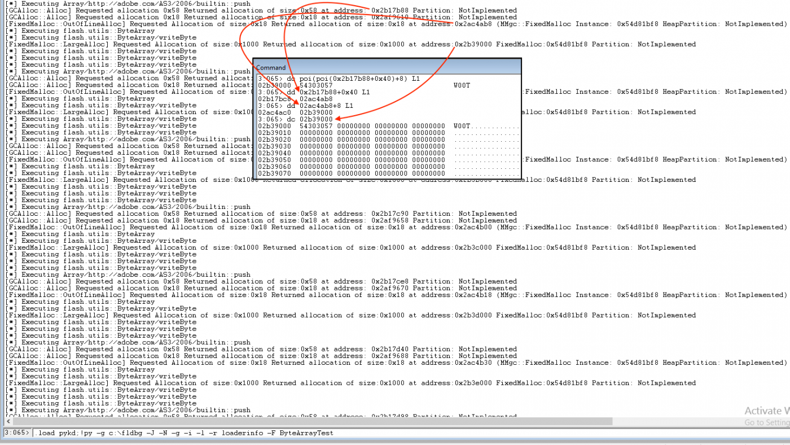Click the main log's horizontal scrollbar track
Viewport: 790px width, 445px height.
(339, 421)
